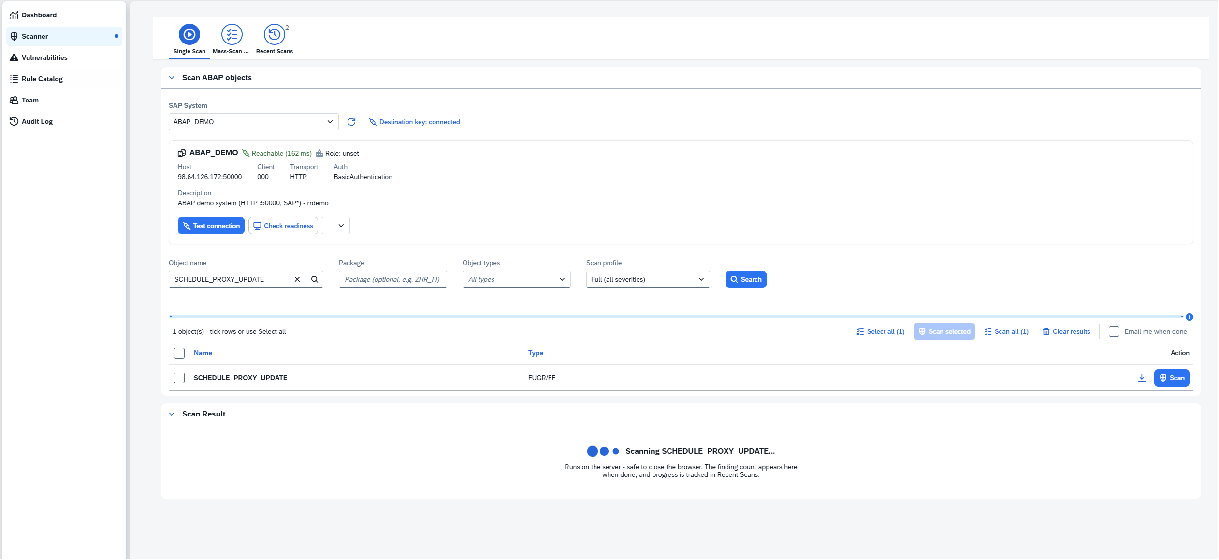1219x560 pixels.
Task: Clear the Object name field
Action: click(297, 279)
